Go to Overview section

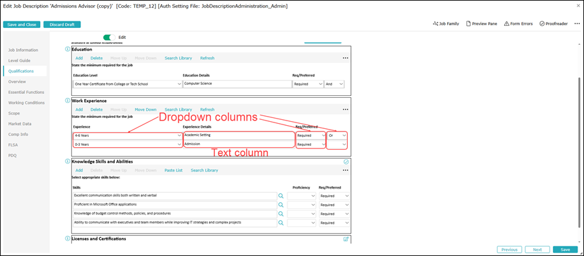point(17,82)
